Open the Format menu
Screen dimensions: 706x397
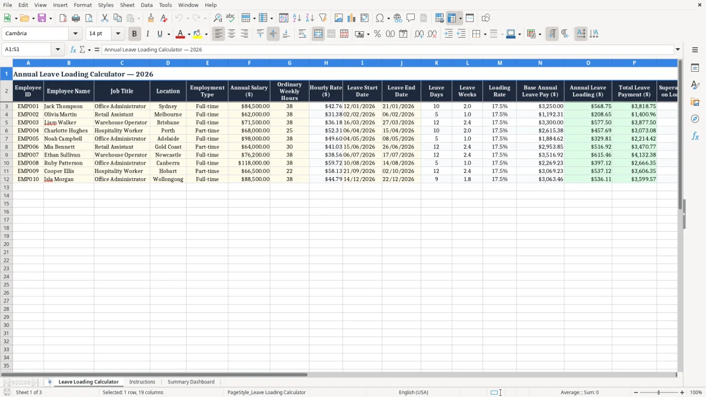83,5
